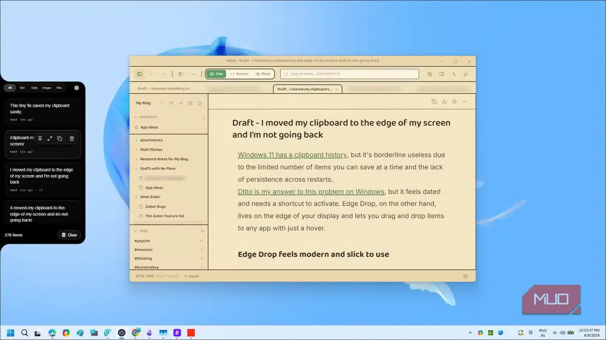
Task: Expand the MUO Pitches folder
Action: [136, 150]
